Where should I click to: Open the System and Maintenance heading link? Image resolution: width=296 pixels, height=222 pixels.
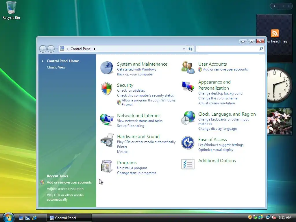coord(142,64)
